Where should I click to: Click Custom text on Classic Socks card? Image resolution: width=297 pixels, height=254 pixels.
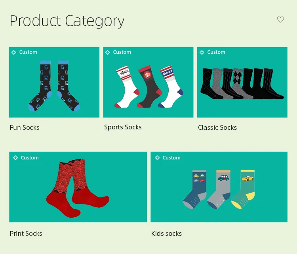(x=216, y=52)
